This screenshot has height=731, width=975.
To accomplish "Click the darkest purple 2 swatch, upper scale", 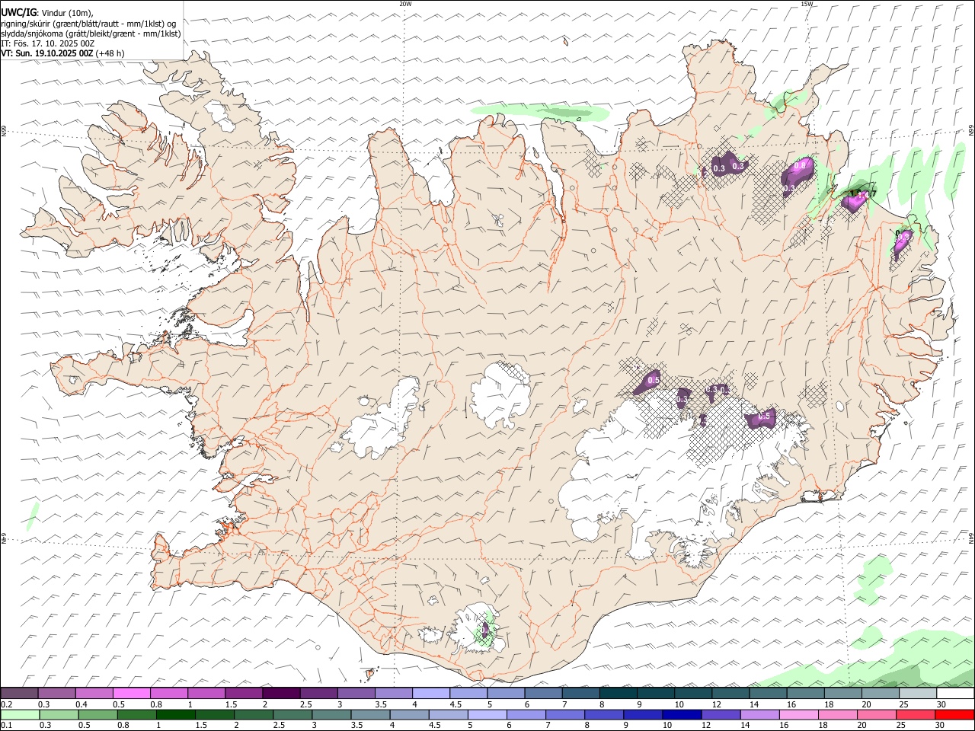I will click(281, 694).
